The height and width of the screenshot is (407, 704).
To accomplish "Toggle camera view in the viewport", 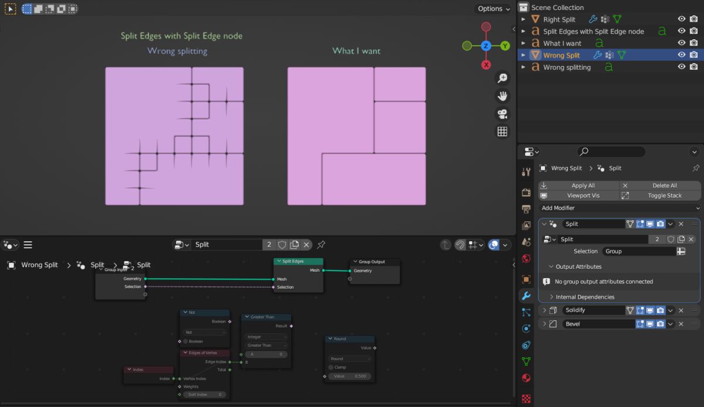I will click(502, 114).
